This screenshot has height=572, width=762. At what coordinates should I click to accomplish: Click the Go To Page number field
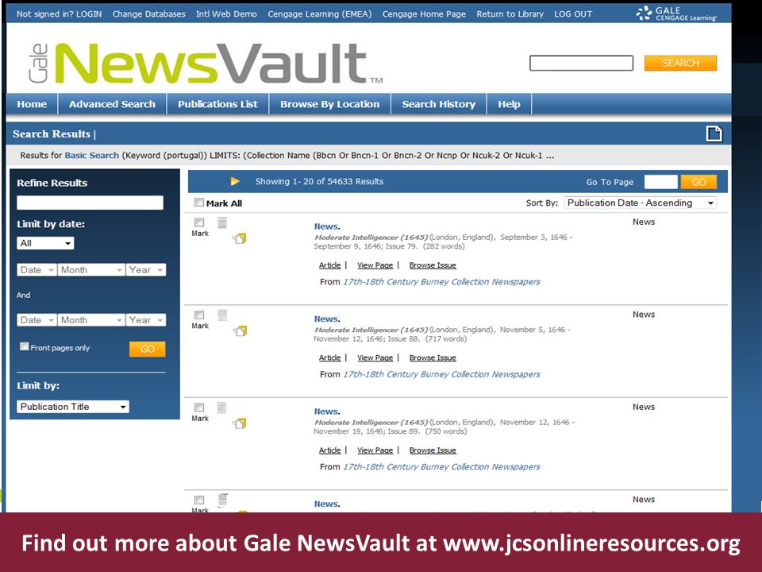[661, 182]
